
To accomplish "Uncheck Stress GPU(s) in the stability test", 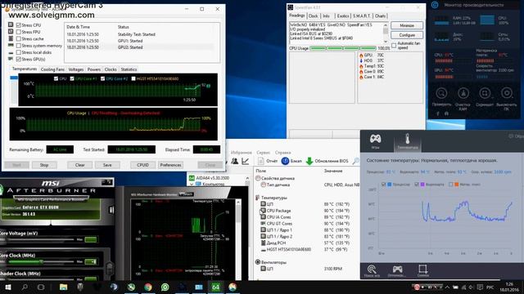I will click(19, 59).
